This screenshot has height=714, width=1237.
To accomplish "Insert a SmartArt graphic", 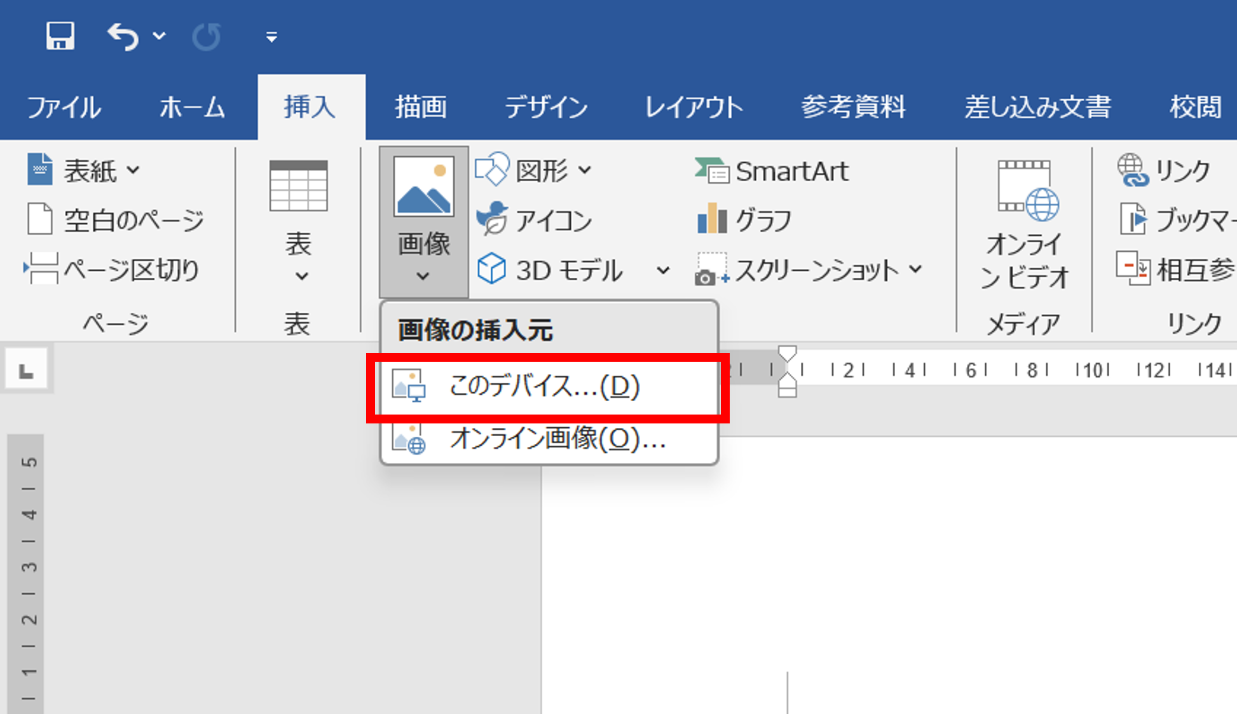I will point(772,170).
